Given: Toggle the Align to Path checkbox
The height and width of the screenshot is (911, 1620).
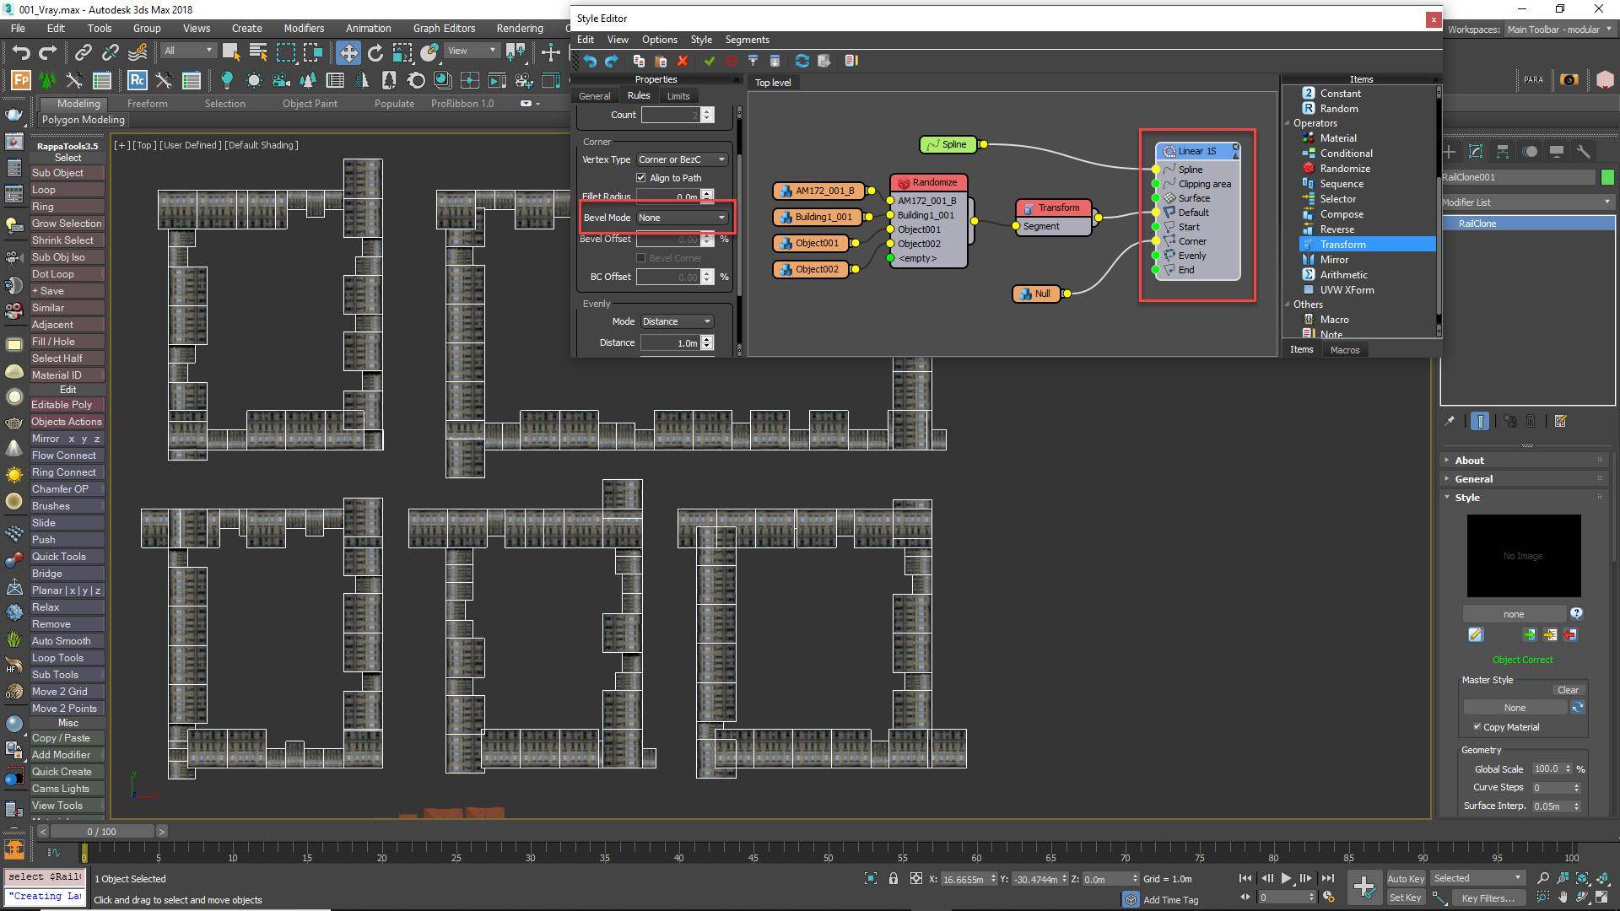Looking at the screenshot, I should [641, 177].
